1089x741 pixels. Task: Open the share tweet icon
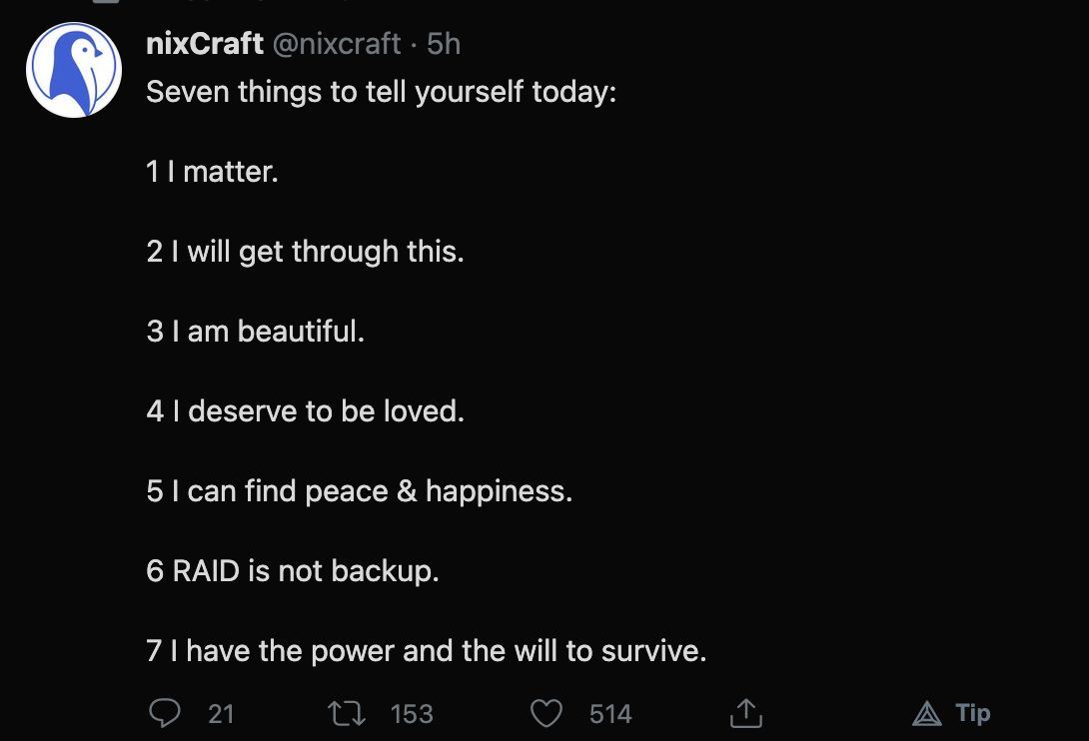(x=745, y=713)
